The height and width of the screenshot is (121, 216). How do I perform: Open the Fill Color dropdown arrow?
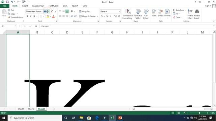50,16
